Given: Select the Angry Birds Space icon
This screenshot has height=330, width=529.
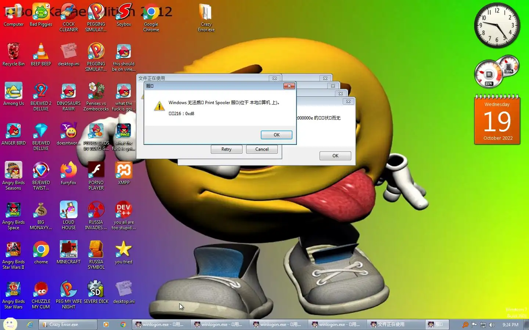Looking at the screenshot, I should point(14,216).
